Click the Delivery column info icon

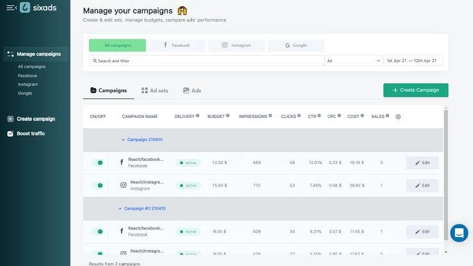(x=198, y=115)
